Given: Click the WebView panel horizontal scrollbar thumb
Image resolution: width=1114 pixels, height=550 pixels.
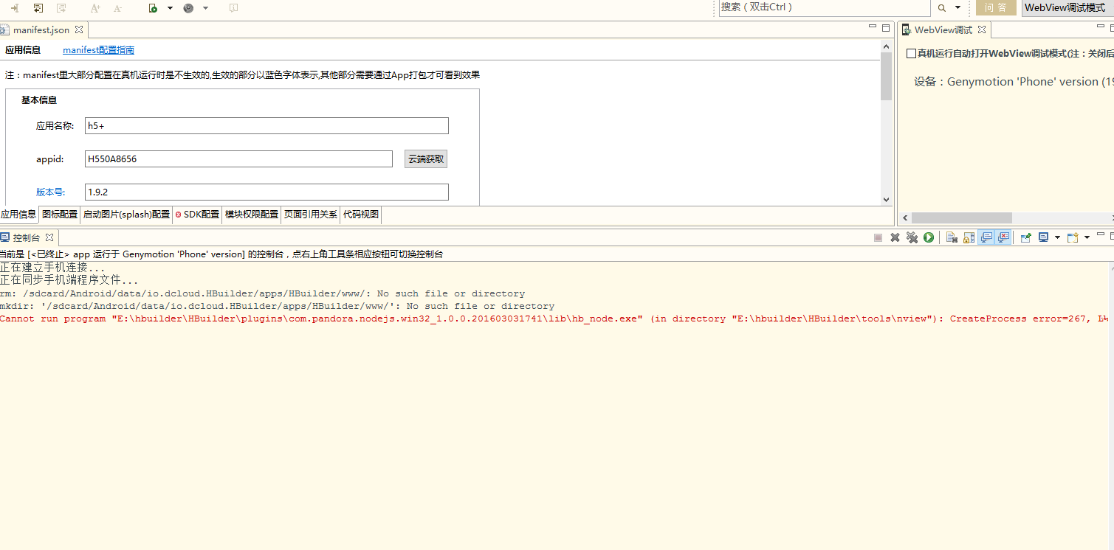Looking at the screenshot, I should pyautogui.click(x=961, y=217).
